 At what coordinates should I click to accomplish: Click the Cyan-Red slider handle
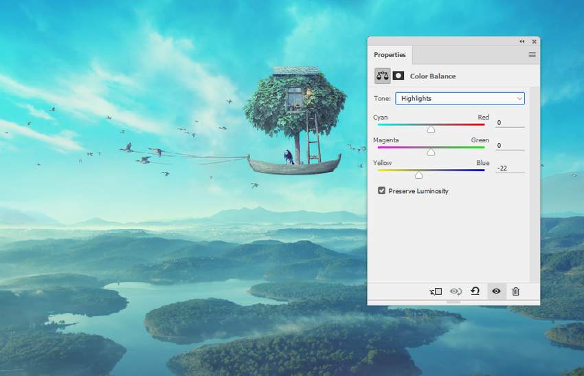(431, 129)
